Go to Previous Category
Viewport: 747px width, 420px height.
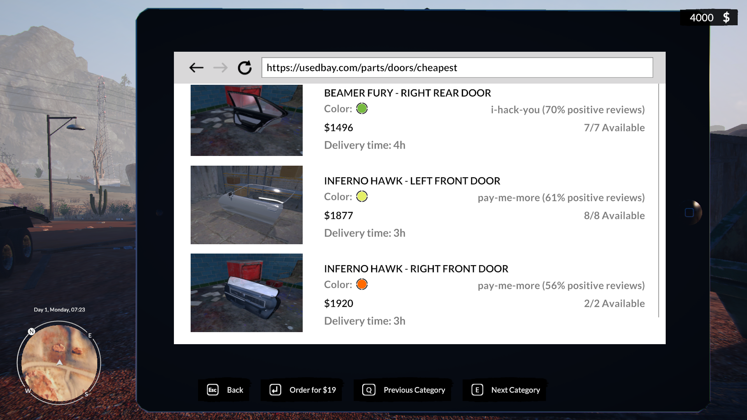[414, 390]
